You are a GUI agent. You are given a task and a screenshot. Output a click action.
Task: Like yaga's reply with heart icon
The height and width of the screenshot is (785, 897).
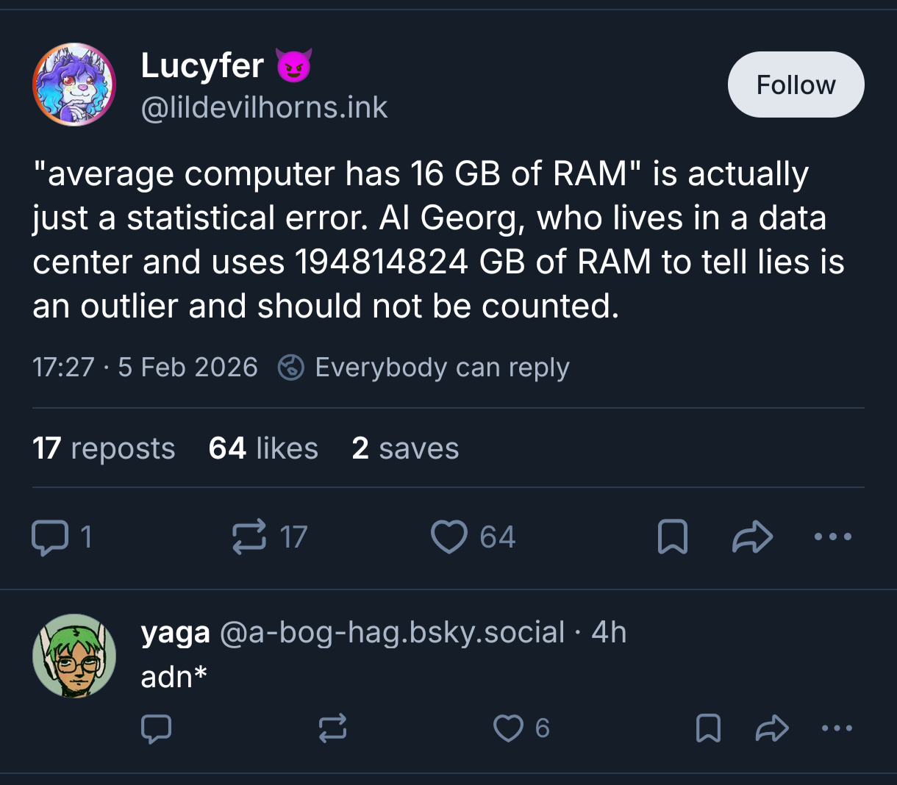[507, 728]
